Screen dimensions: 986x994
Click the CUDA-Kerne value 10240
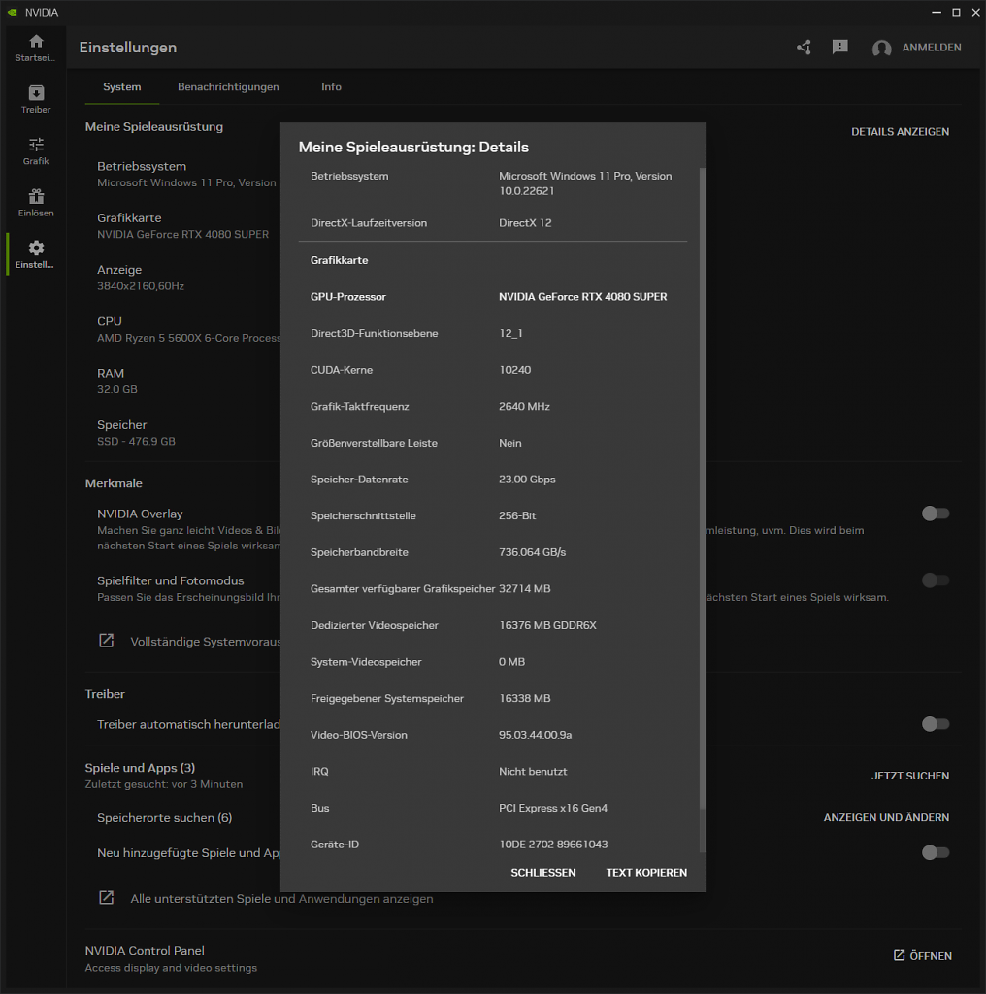click(x=515, y=370)
